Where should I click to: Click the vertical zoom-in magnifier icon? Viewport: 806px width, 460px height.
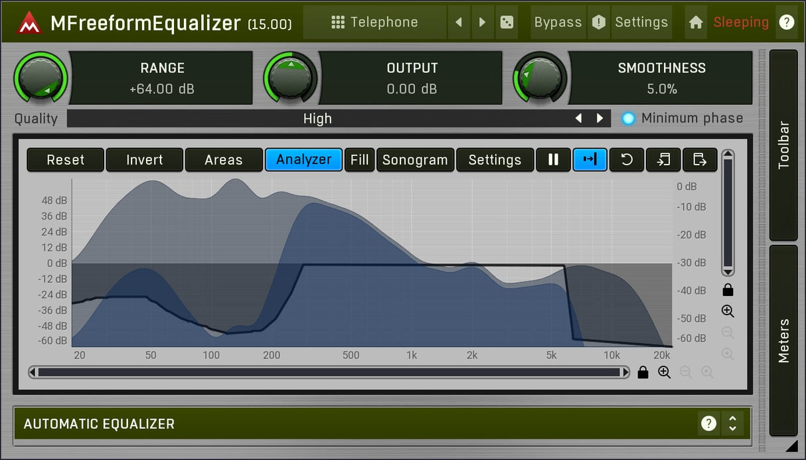[x=728, y=311]
